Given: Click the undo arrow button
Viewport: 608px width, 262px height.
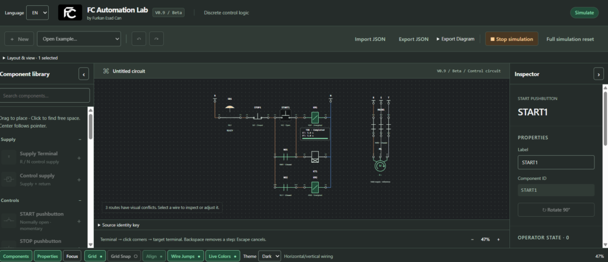Looking at the screenshot, I should pos(139,39).
